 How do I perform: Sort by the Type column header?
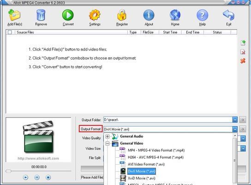click(x=134, y=32)
